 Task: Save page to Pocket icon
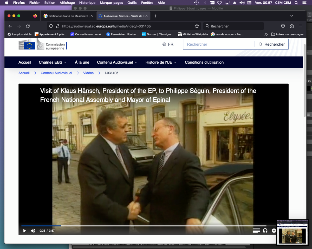pyautogui.click(x=283, y=26)
